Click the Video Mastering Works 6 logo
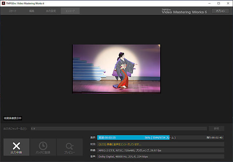The width and height of the screenshot is (233, 162). [184, 11]
